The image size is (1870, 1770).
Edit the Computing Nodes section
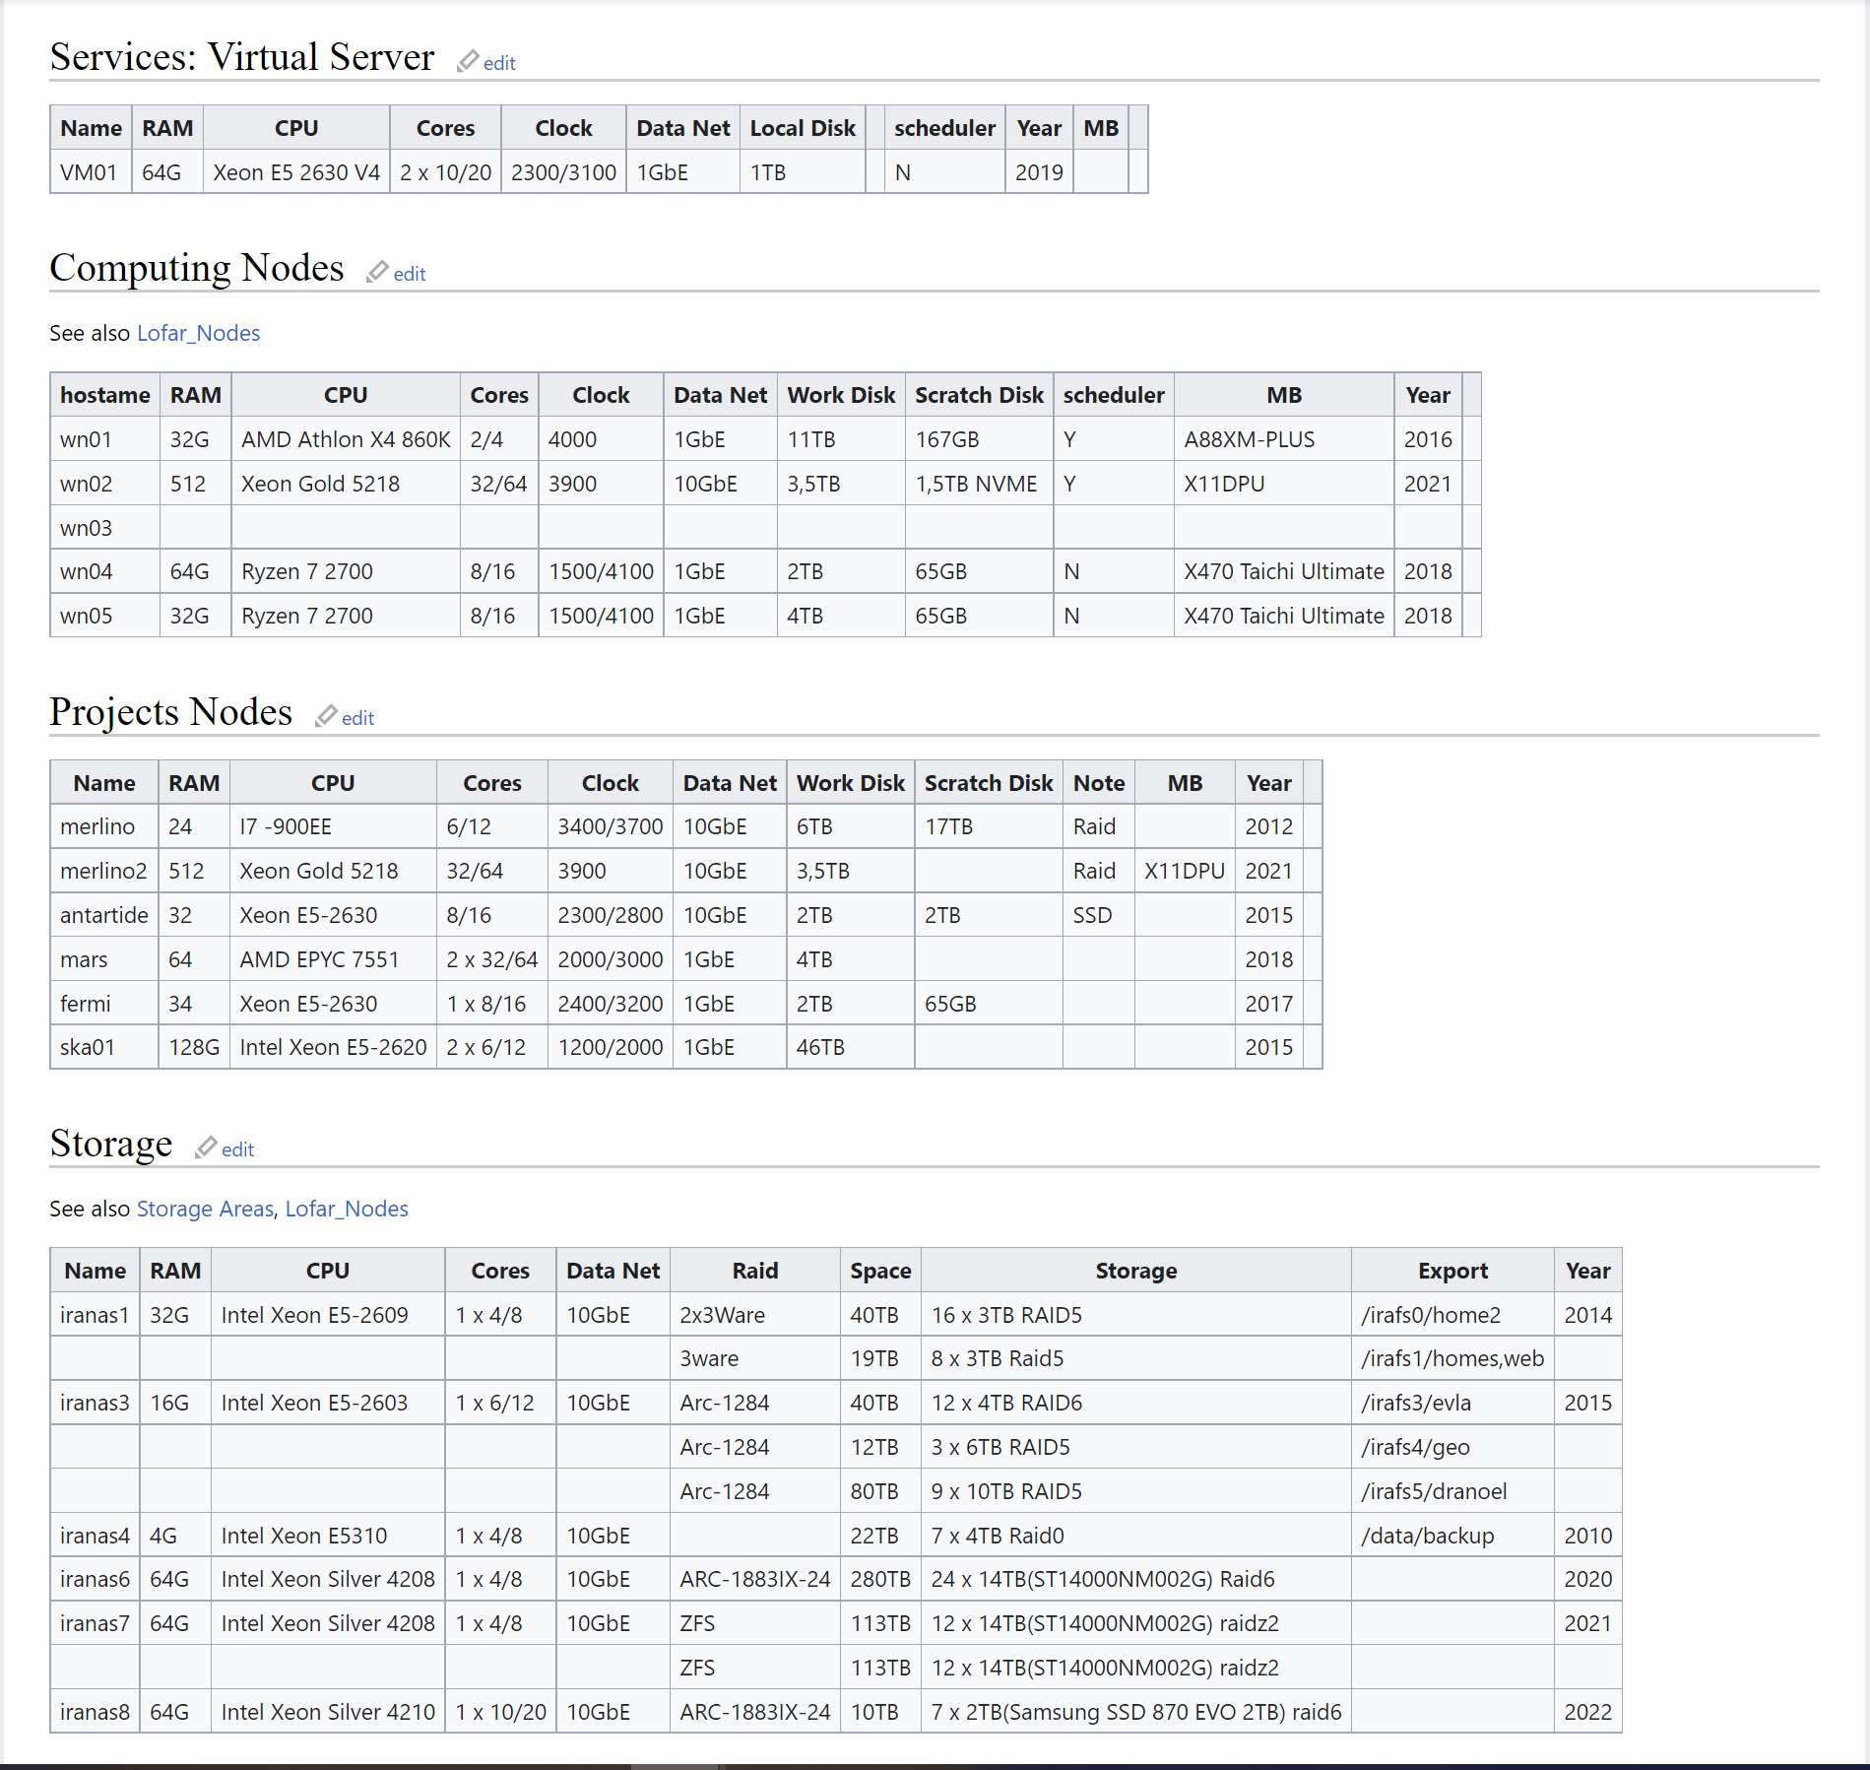coord(410,274)
